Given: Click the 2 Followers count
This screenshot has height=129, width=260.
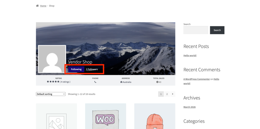Looking at the screenshot, I should 92,69.
